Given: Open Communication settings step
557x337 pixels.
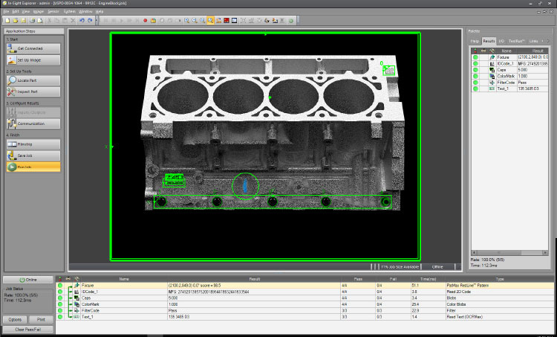Looking at the screenshot, I should coord(32,123).
